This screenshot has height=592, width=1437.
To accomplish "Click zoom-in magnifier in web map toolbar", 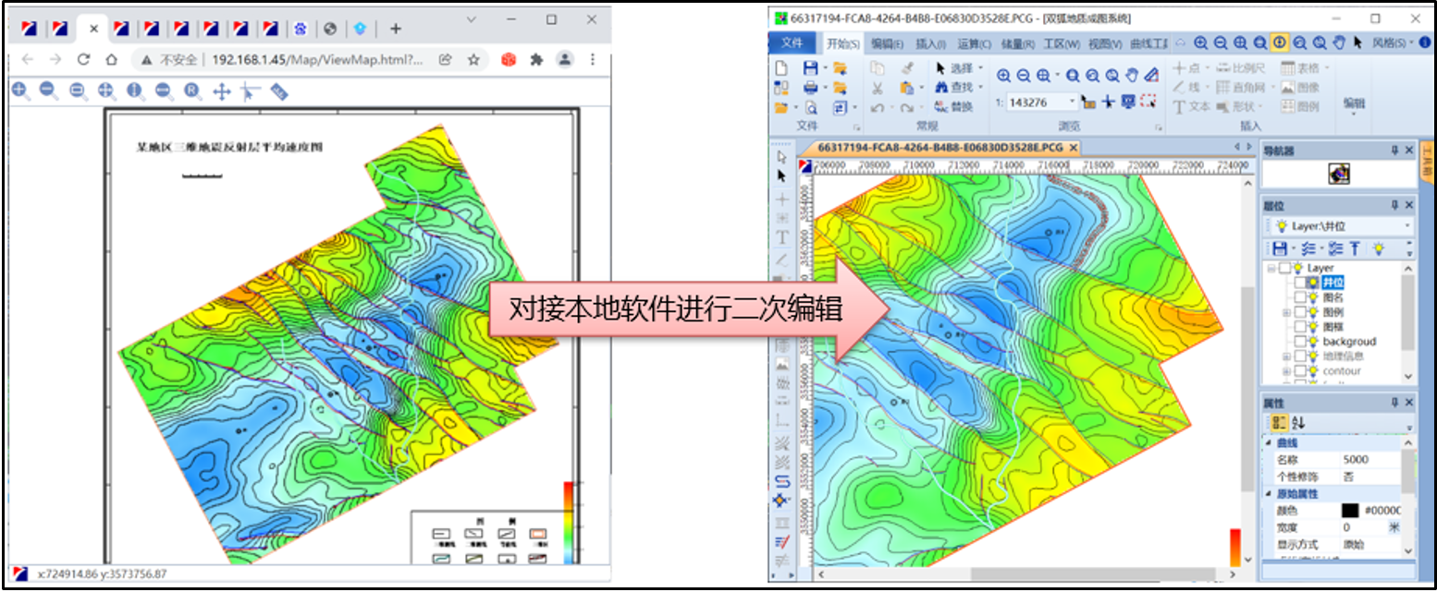I will tap(20, 91).
